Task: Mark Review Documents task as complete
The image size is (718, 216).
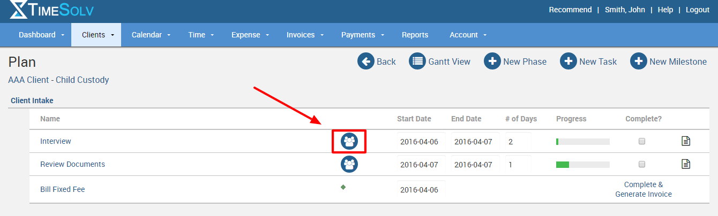Action: [642, 164]
